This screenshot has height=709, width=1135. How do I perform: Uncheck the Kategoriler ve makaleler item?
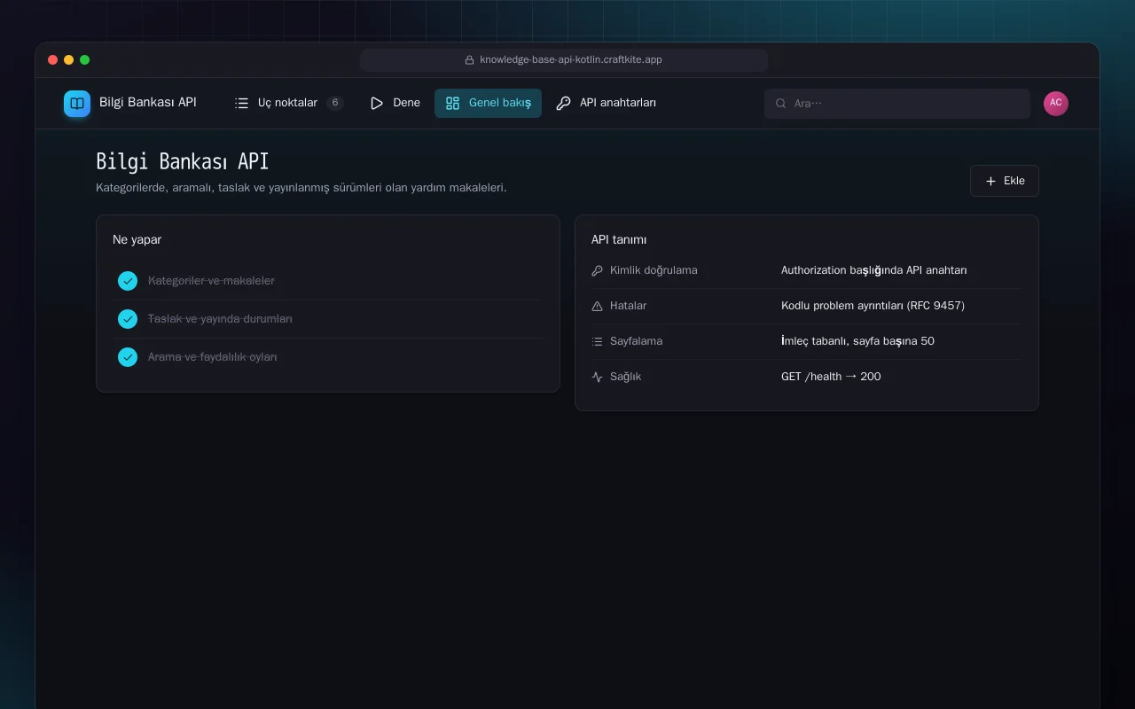128,281
